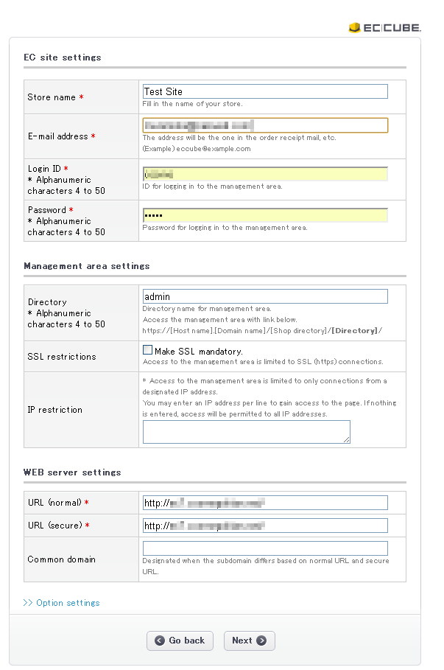444x670 pixels.
Task: Click the Common domain text field
Action: [265, 548]
